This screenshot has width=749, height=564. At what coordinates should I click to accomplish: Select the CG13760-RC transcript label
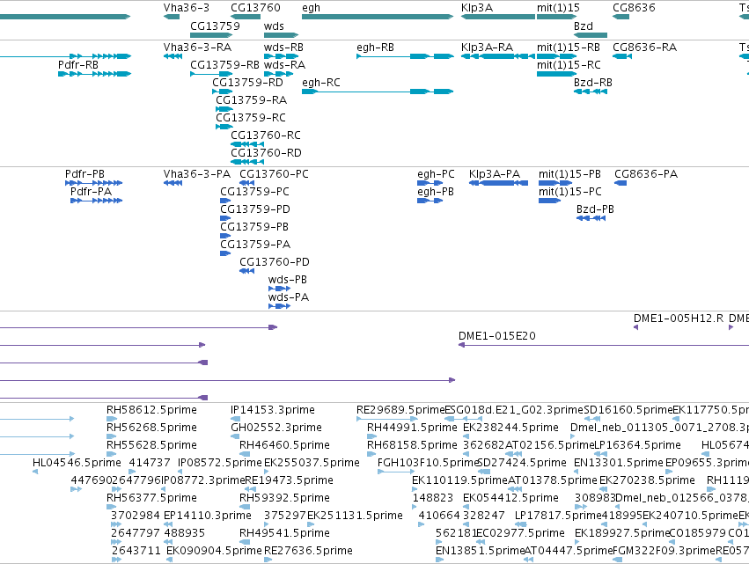tap(266, 136)
